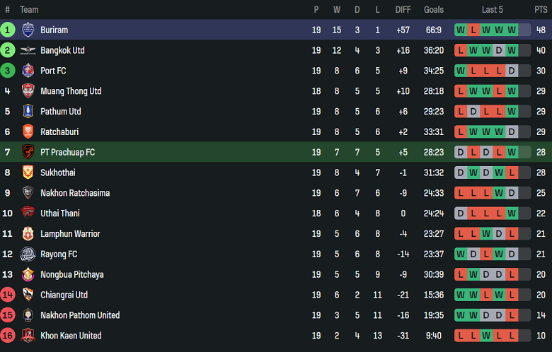Click the Sukhothai team crest
Viewport: 552px width, 352px height.
pyautogui.click(x=28, y=172)
